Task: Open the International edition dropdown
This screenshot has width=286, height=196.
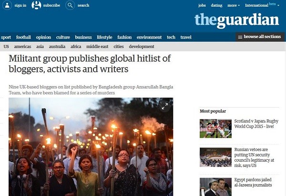Action: [x=262, y=5]
